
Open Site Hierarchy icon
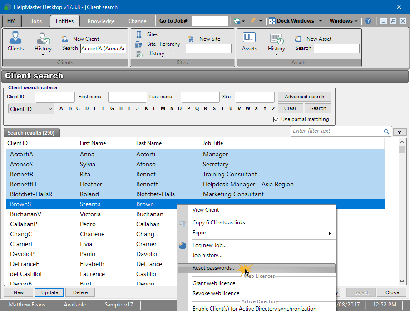coord(138,44)
